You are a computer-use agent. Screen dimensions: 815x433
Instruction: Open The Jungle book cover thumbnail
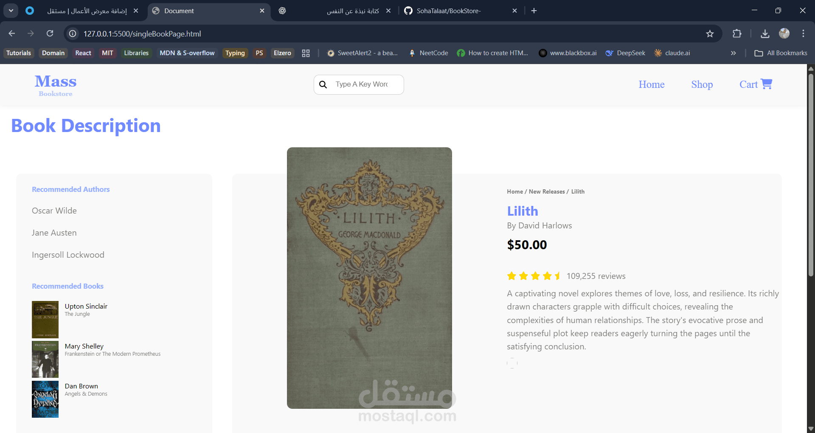click(45, 320)
